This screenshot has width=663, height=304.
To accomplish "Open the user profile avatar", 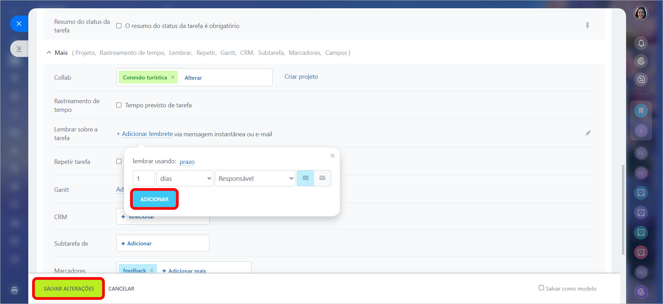I will pyautogui.click(x=641, y=13).
